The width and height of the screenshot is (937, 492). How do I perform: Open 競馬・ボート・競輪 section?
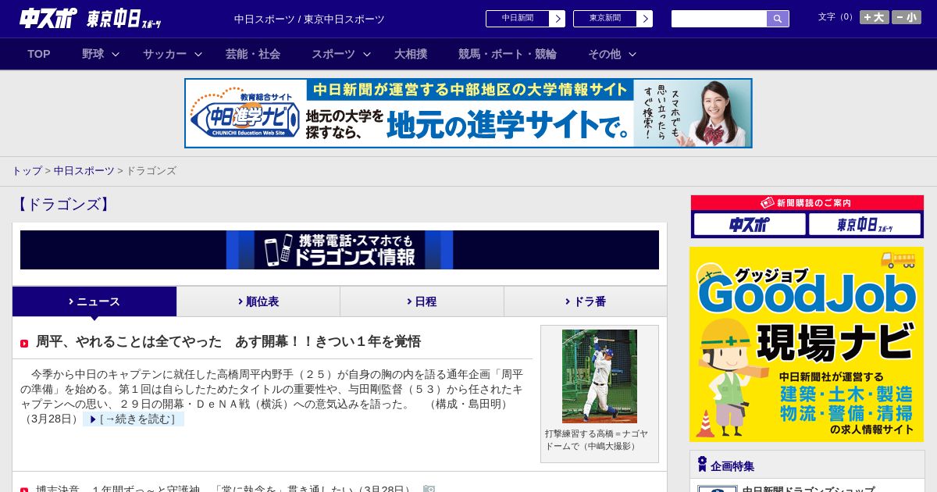508,54
